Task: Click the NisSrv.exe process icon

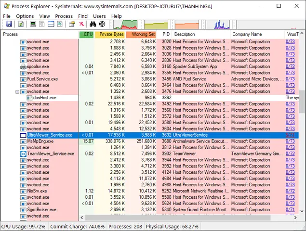Action: (x=23, y=191)
